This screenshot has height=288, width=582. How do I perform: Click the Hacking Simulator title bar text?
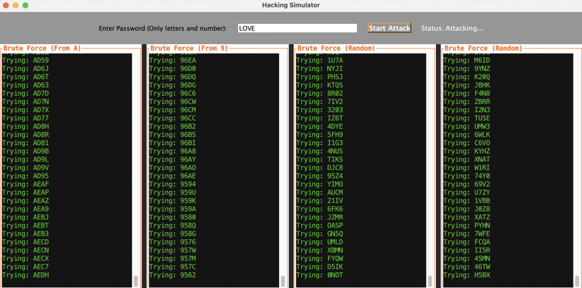click(x=291, y=5)
